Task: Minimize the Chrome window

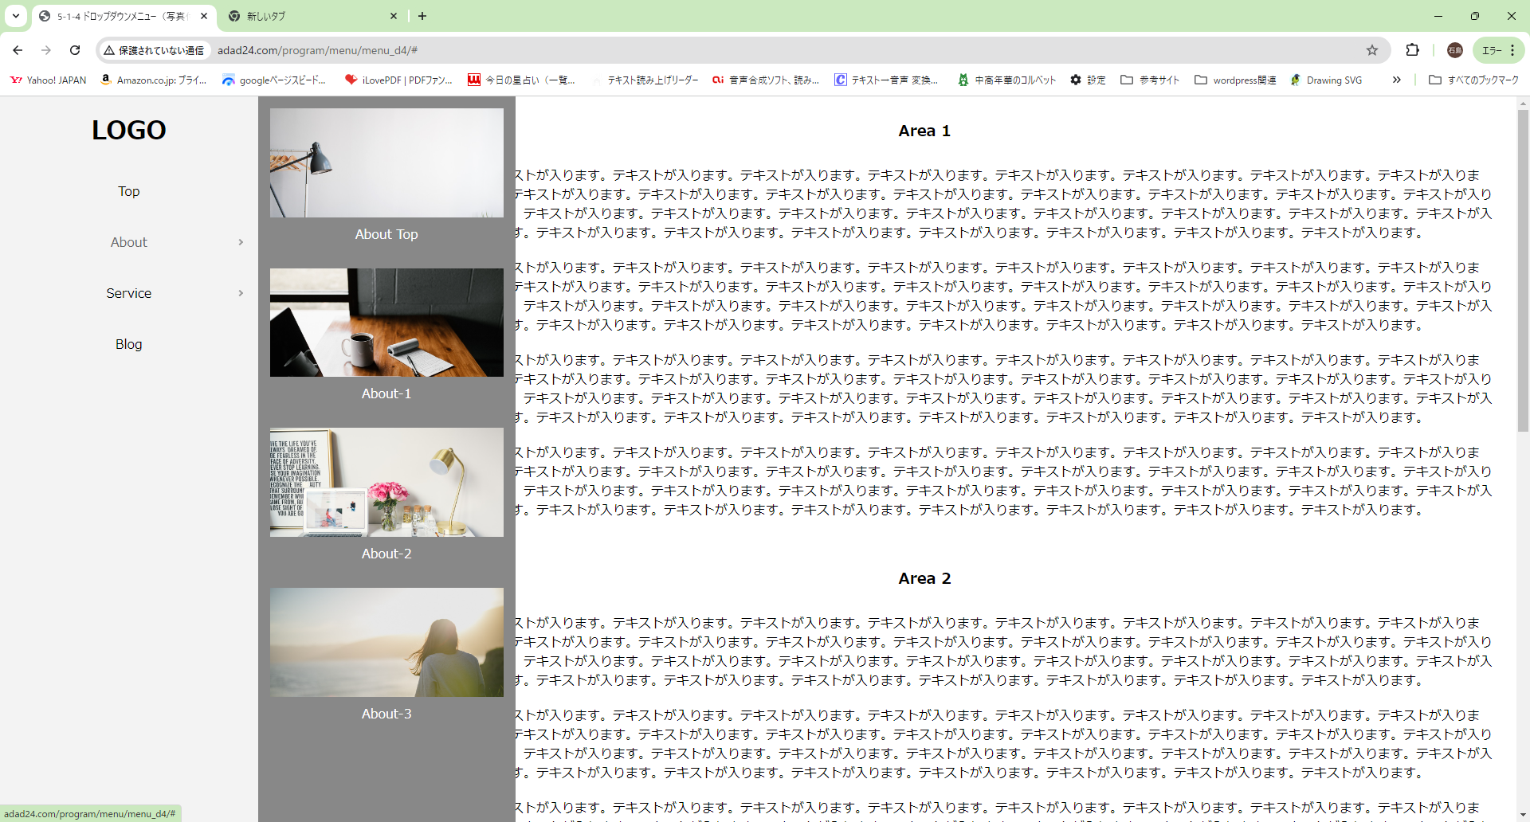Action: pyautogui.click(x=1438, y=16)
